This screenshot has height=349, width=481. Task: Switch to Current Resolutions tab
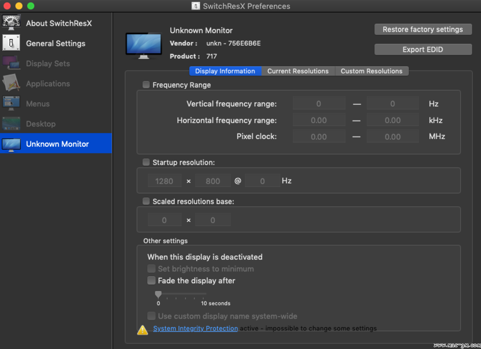coord(298,71)
